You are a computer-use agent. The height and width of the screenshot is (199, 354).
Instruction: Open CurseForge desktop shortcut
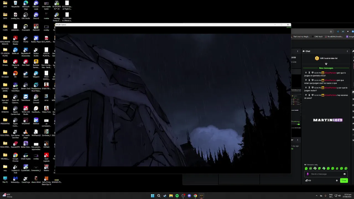point(26,179)
